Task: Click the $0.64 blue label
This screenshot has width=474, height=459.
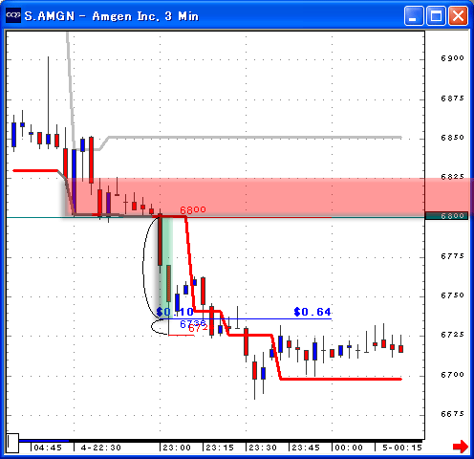Action: 312,312
